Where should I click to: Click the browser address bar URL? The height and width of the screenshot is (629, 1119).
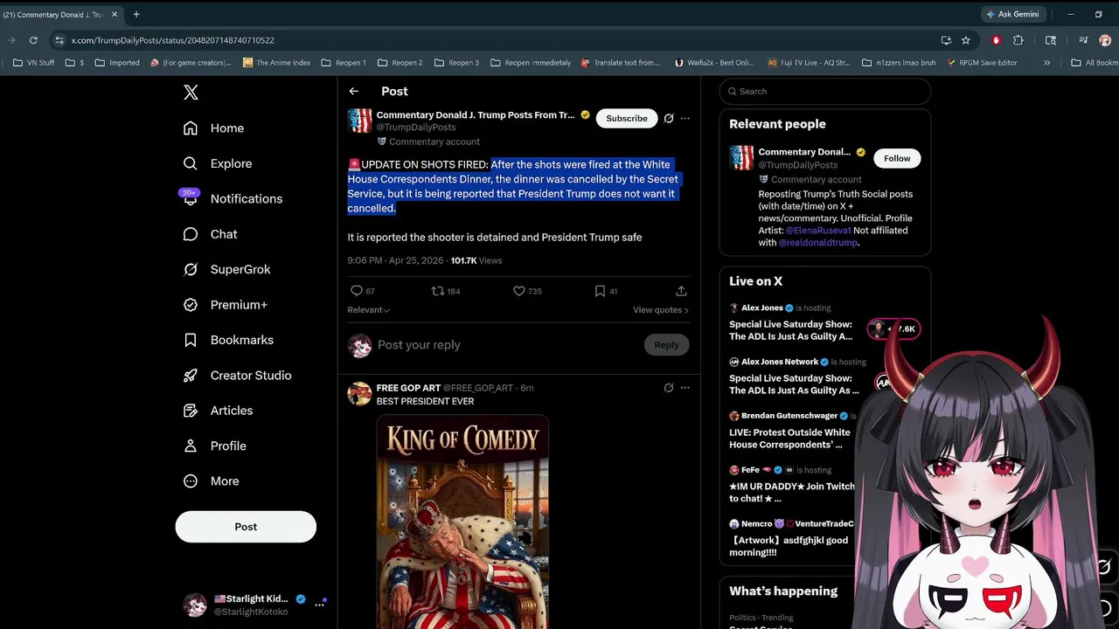coord(173,40)
